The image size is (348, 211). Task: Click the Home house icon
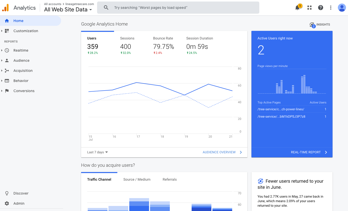click(x=7, y=21)
